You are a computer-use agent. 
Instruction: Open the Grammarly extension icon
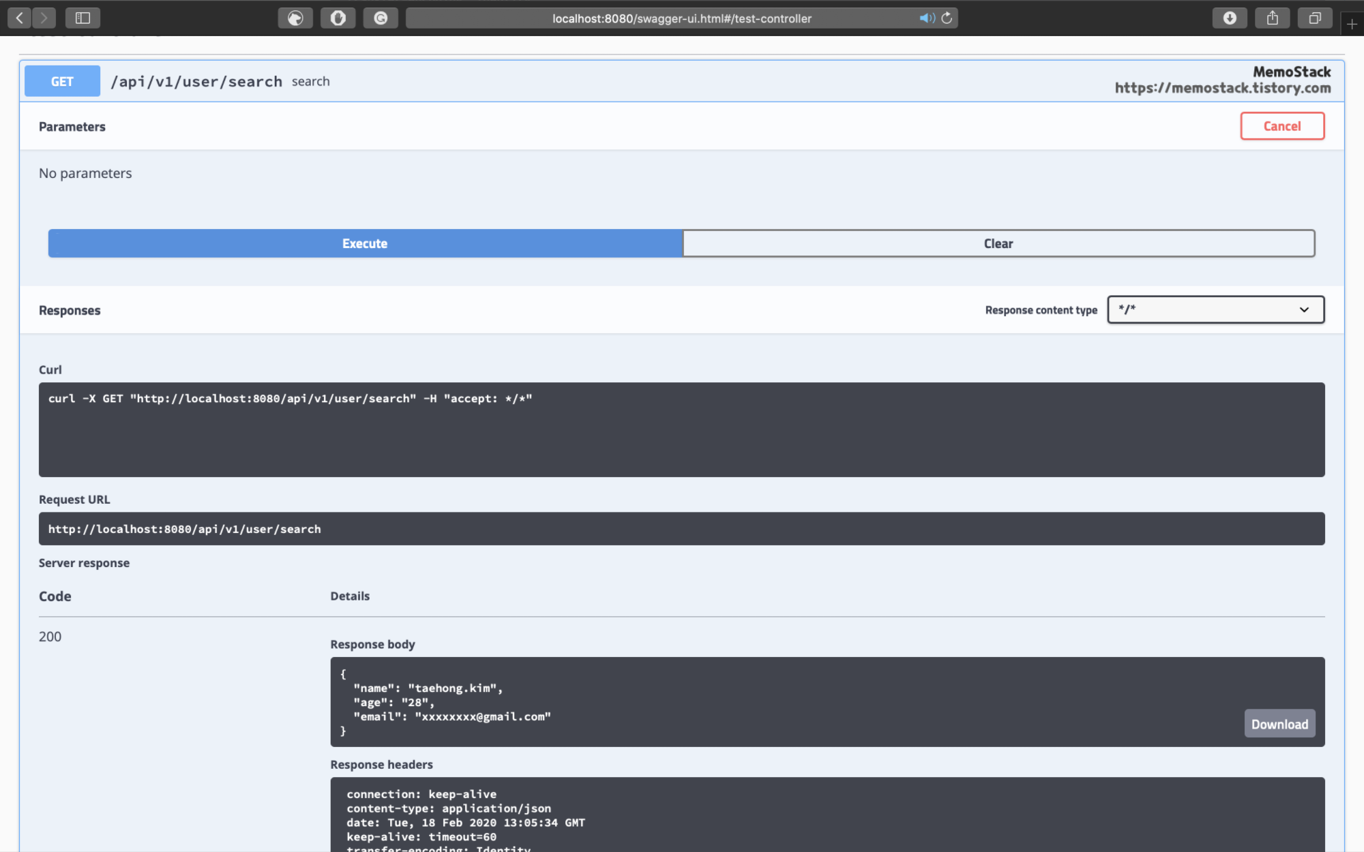tap(381, 18)
